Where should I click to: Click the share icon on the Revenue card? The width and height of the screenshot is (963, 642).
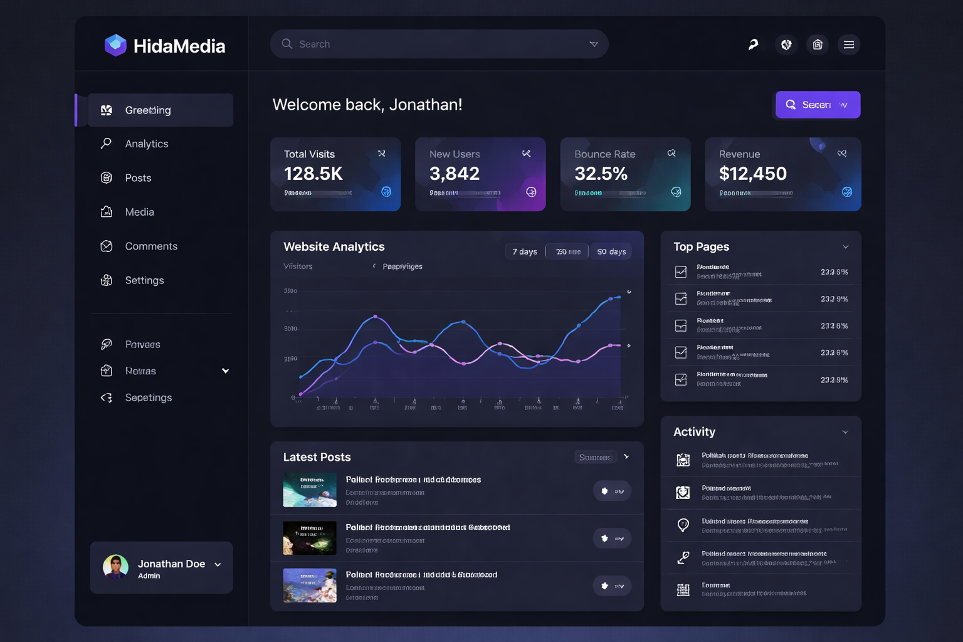pos(841,152)
